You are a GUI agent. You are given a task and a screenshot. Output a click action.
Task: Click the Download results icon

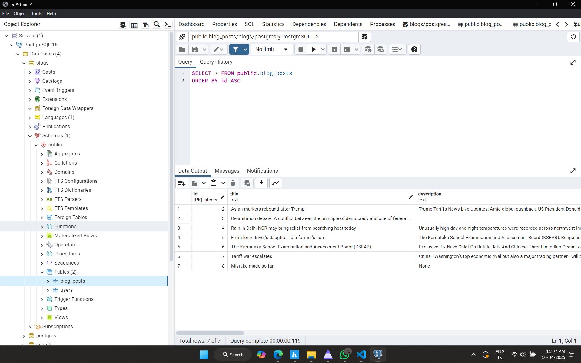(261, 183)
